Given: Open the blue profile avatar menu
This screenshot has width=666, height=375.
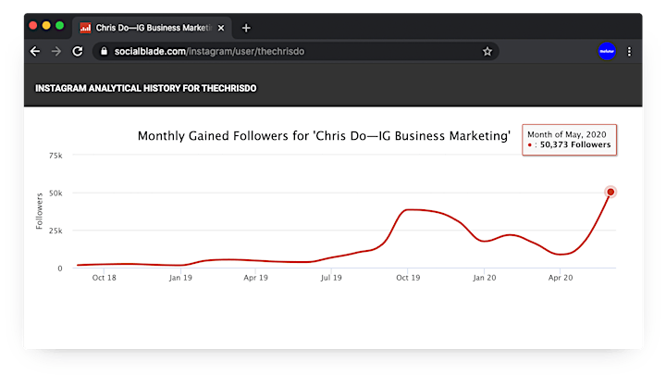Looking at the screenshot, I should 607,52.
